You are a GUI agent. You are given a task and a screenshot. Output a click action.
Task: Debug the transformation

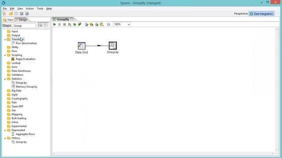74,25
